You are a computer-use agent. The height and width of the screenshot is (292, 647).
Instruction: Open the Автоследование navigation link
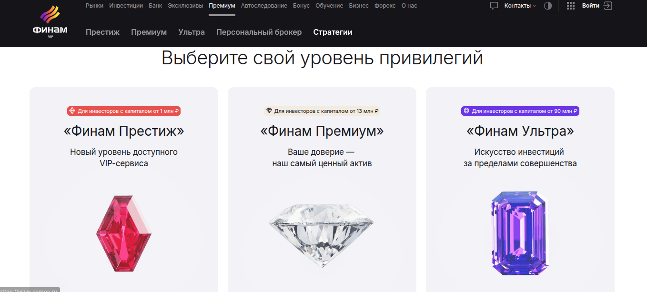pyautogui.click(x=264, y=5)
